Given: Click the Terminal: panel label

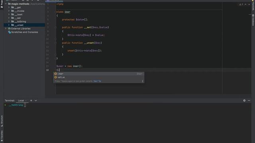Looking at the screenshot, I should pyautogui.click(x=10, y=100).
